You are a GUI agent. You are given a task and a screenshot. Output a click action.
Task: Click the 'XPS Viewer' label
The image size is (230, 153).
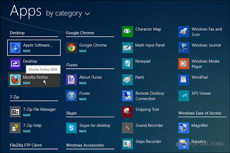pyautogui.click(x=201, y=93)
